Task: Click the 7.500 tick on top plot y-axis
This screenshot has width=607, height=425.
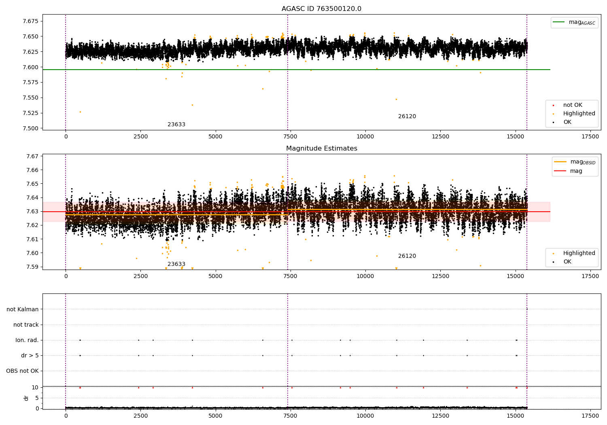Action: (31, 128)
